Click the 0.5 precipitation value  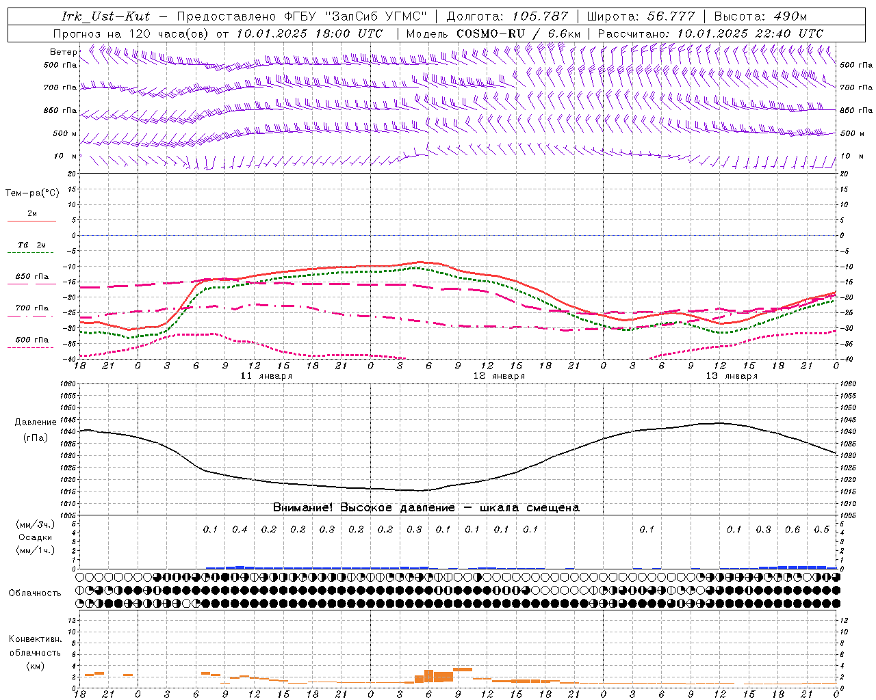[822, 530]
